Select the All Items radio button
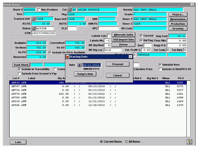This screenshot has height=148, width=198. click(x=126, y=142)
